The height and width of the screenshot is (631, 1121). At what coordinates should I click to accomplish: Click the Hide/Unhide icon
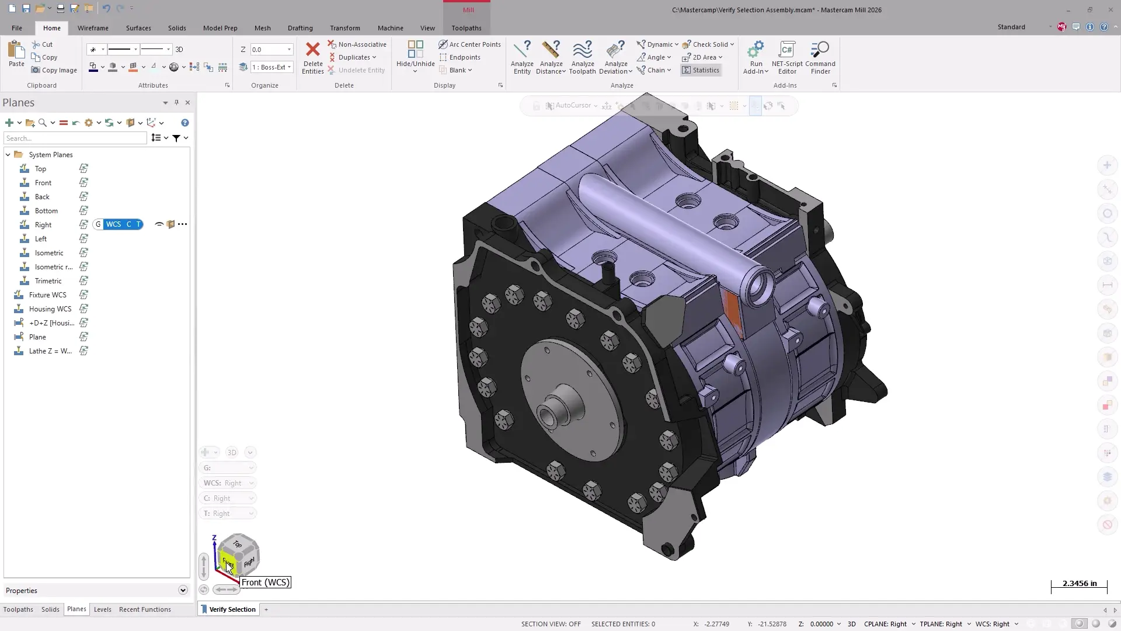click(415, 50)
